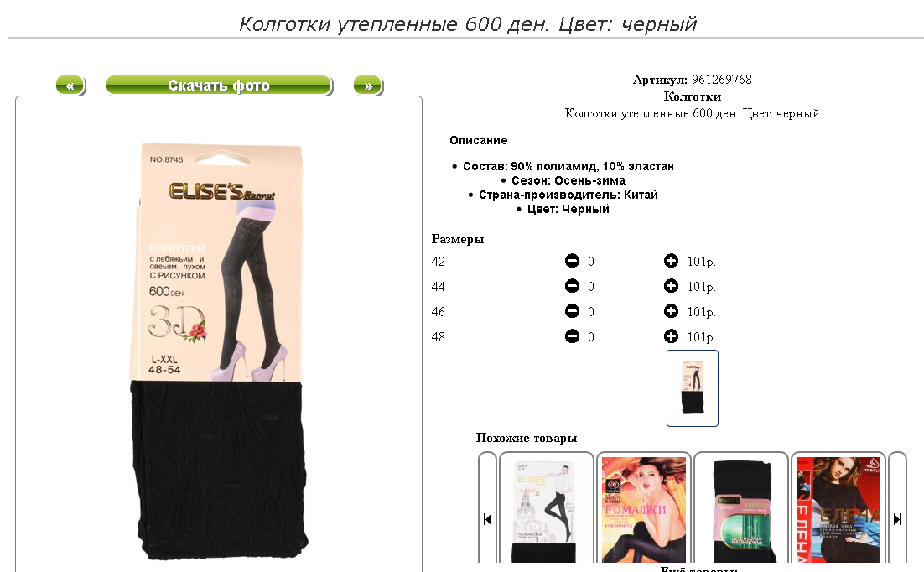Screen dimensions: 924x572
Task: Click the Скачать фото button
Action: pyautogui.click(x=219, y=86)
